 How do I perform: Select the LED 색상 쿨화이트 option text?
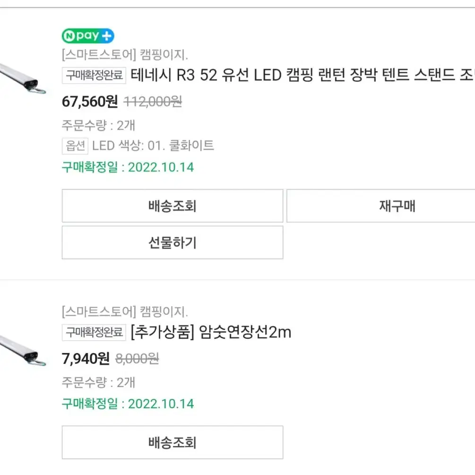[x=153, y=146]
